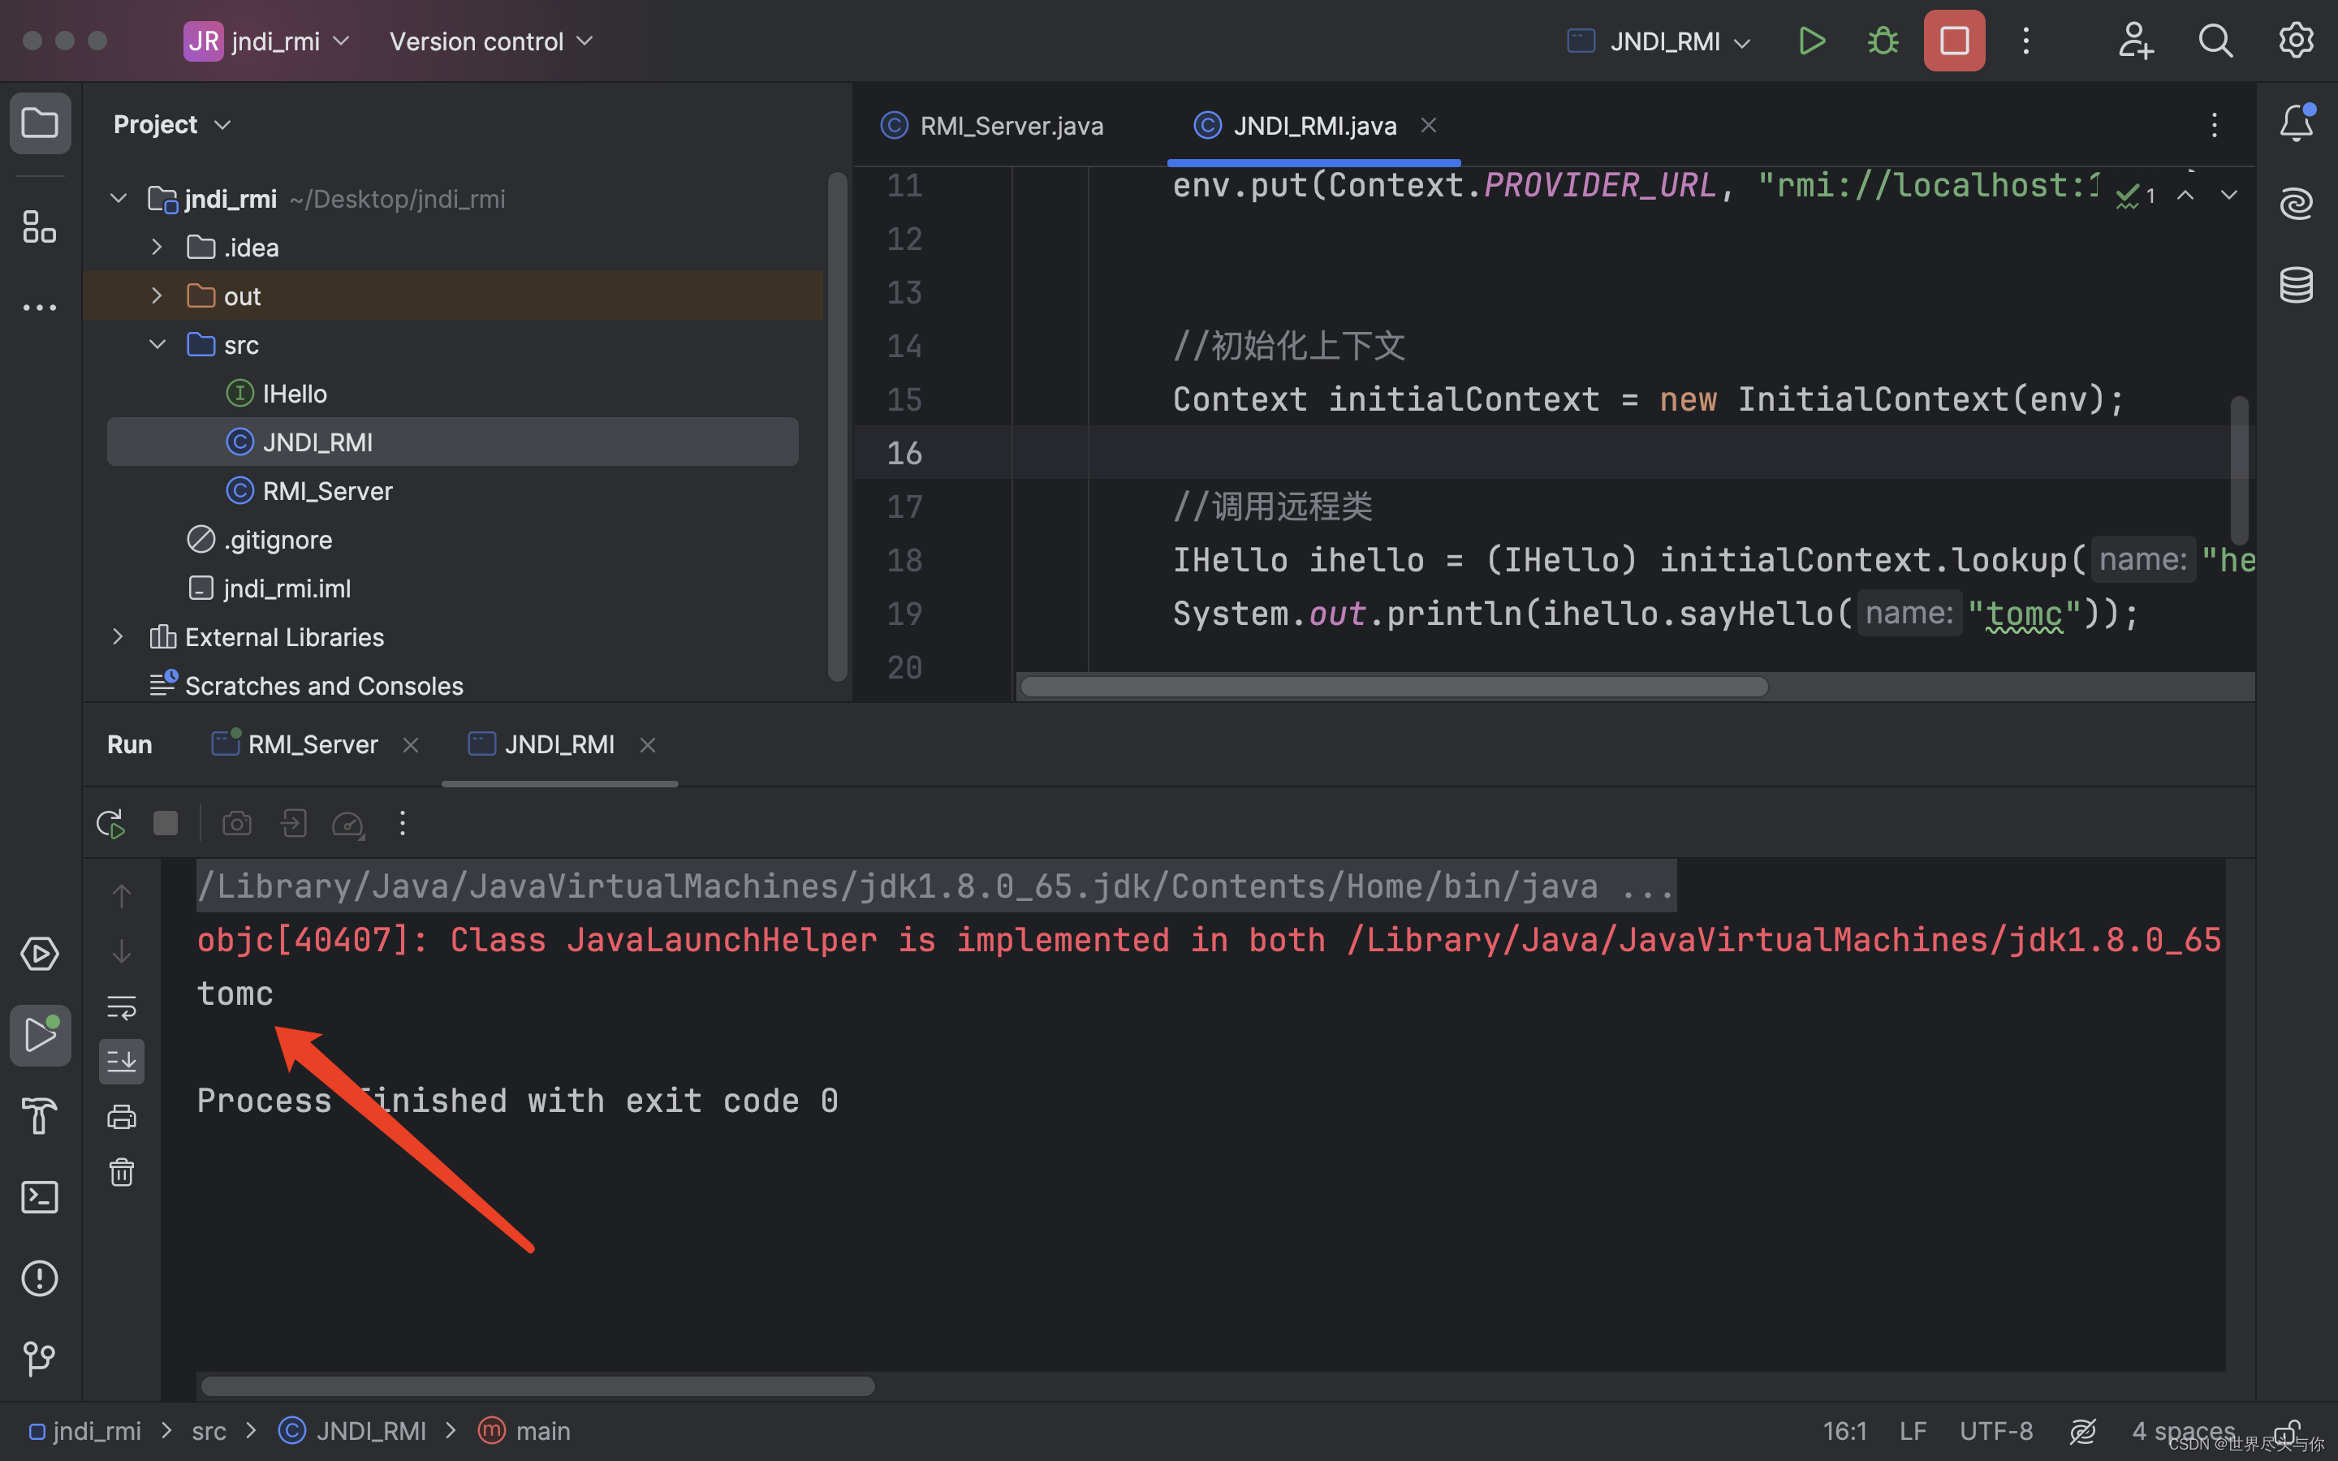The width and height of the screenshot is (2338, 1461).
Task: Collapse the src folder
Action: point(157,345)
